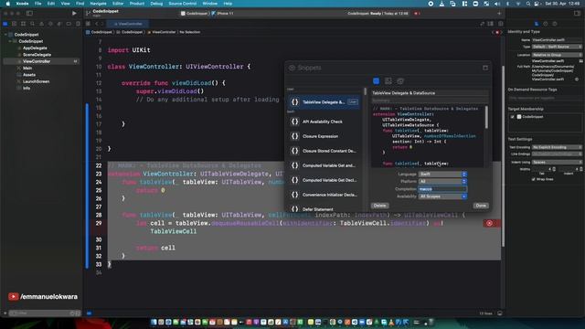Open the Platform All dropdown
This screenshot has width=585, height=329.
pos(442,181)
